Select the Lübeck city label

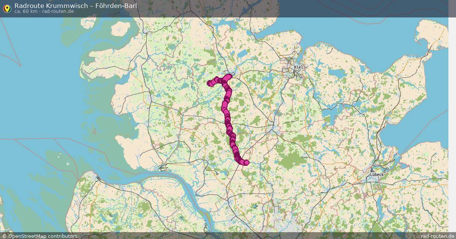pos(377,175)
